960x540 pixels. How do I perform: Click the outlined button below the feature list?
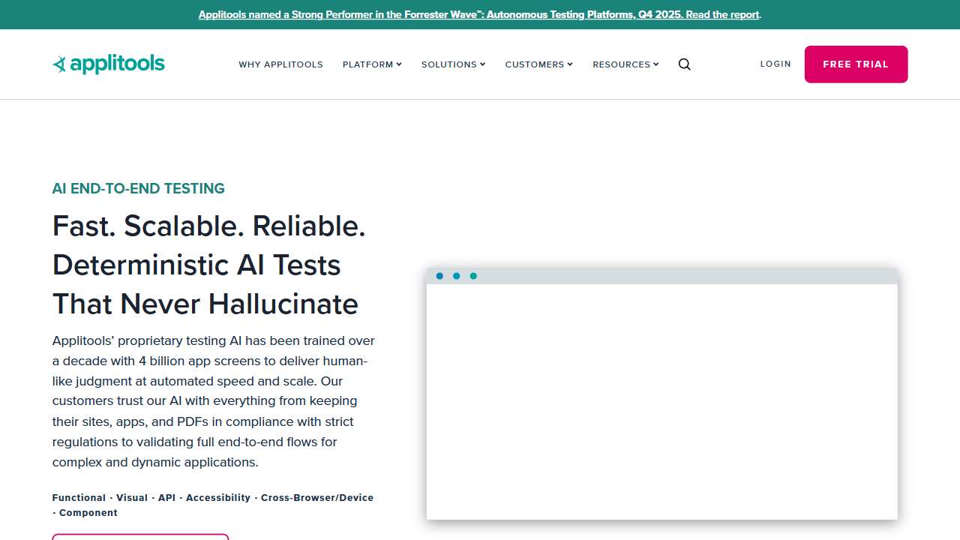point(140,536)
